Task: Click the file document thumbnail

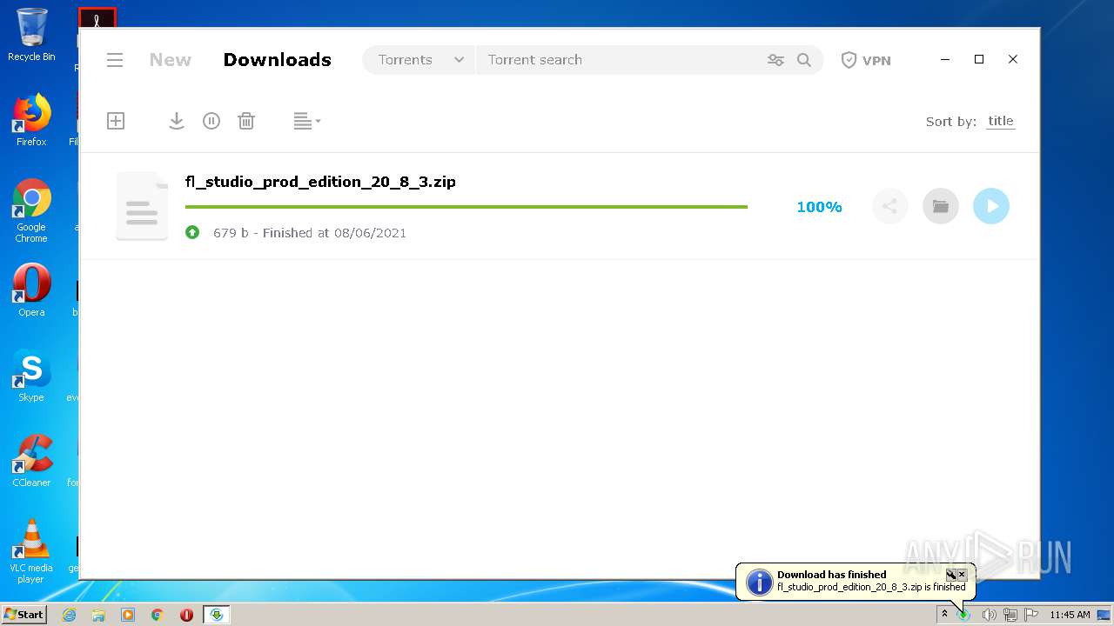Action: click(x=142, y=206)
